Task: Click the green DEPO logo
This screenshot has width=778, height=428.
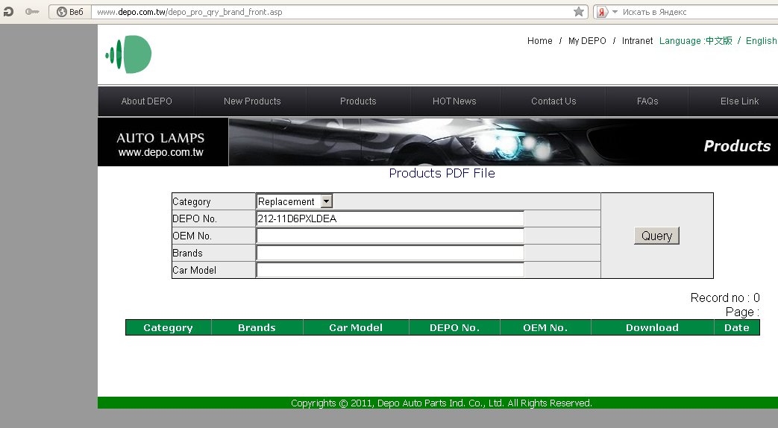Action: click(x=128, y=54)
